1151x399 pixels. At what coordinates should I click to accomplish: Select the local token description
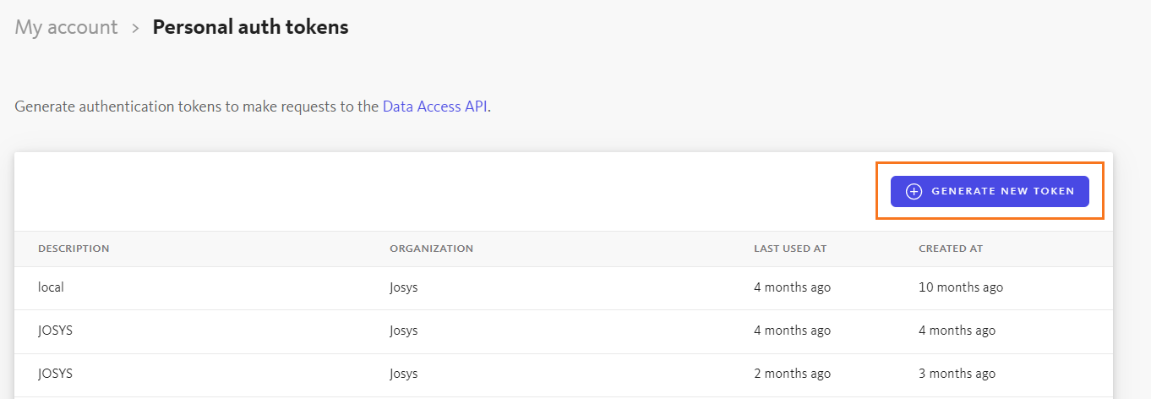(x=51, y=287)
